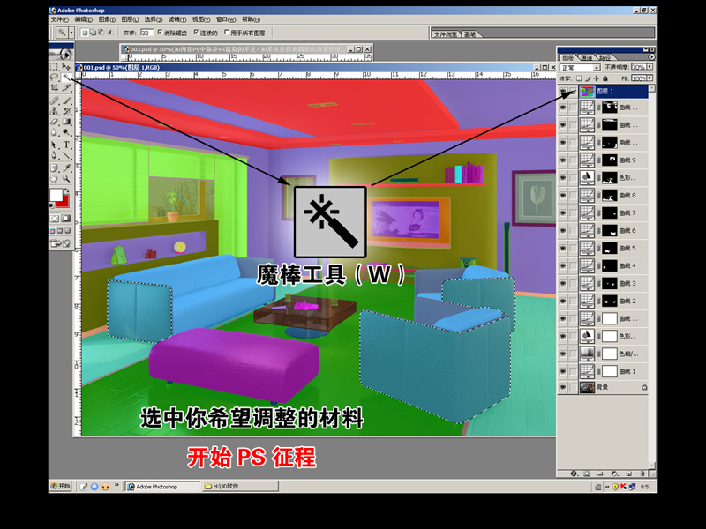Viewport: 706px width, 529px height.
Task: Reset to default colors icon
Action: 52,205
